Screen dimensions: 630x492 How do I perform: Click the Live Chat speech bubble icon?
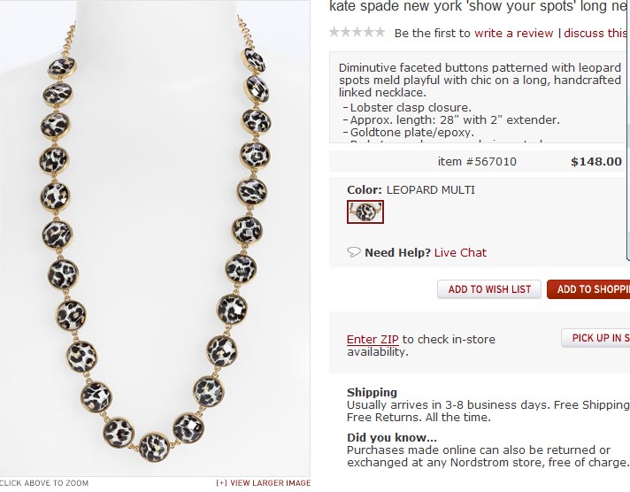click(x=354, y=252)
